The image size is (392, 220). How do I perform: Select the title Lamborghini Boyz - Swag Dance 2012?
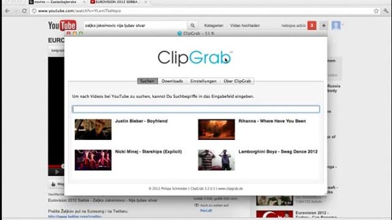(278, 152)
